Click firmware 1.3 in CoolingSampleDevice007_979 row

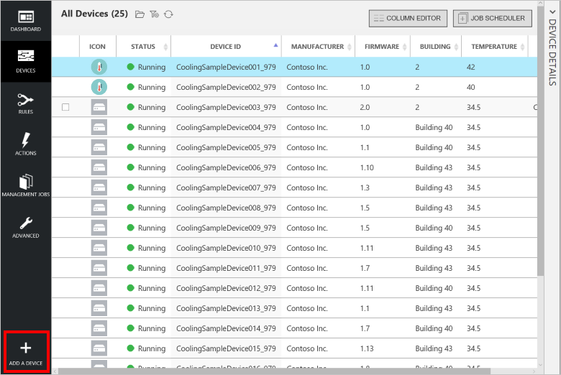pos(365,187)
